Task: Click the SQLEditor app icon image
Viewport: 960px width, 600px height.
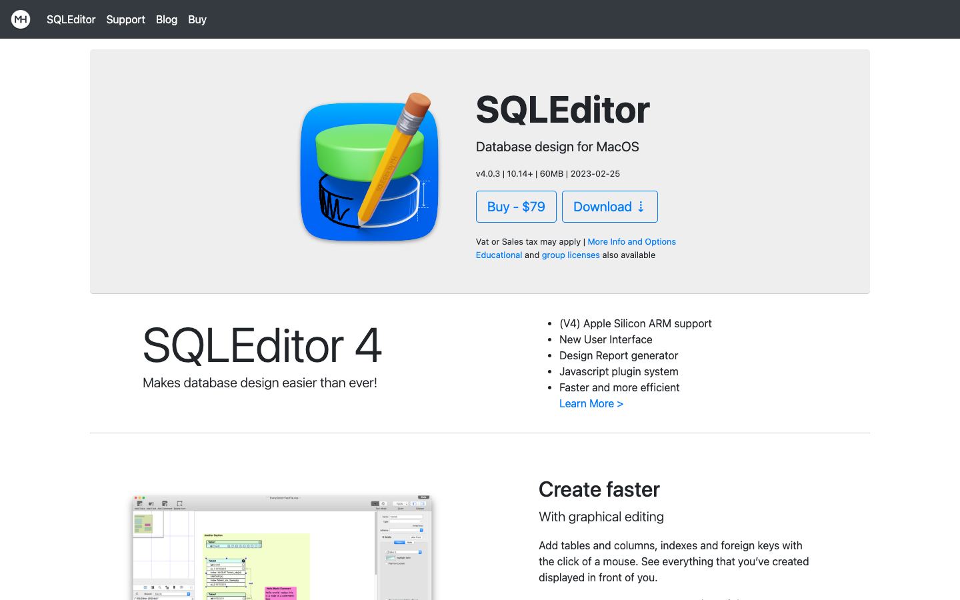Action: (x=369, y=168)
